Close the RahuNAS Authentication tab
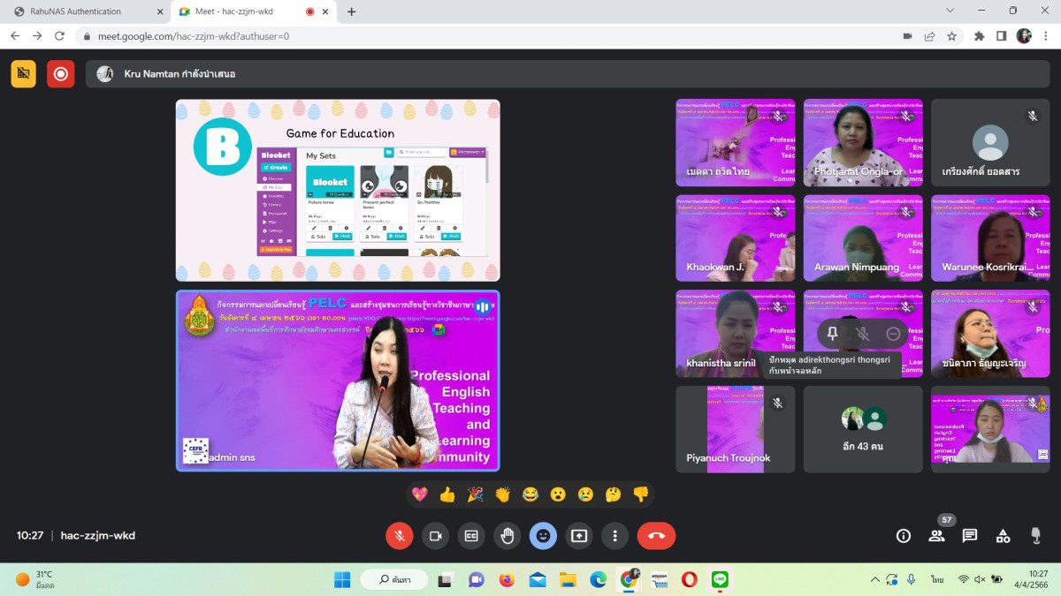 [160, 11]
